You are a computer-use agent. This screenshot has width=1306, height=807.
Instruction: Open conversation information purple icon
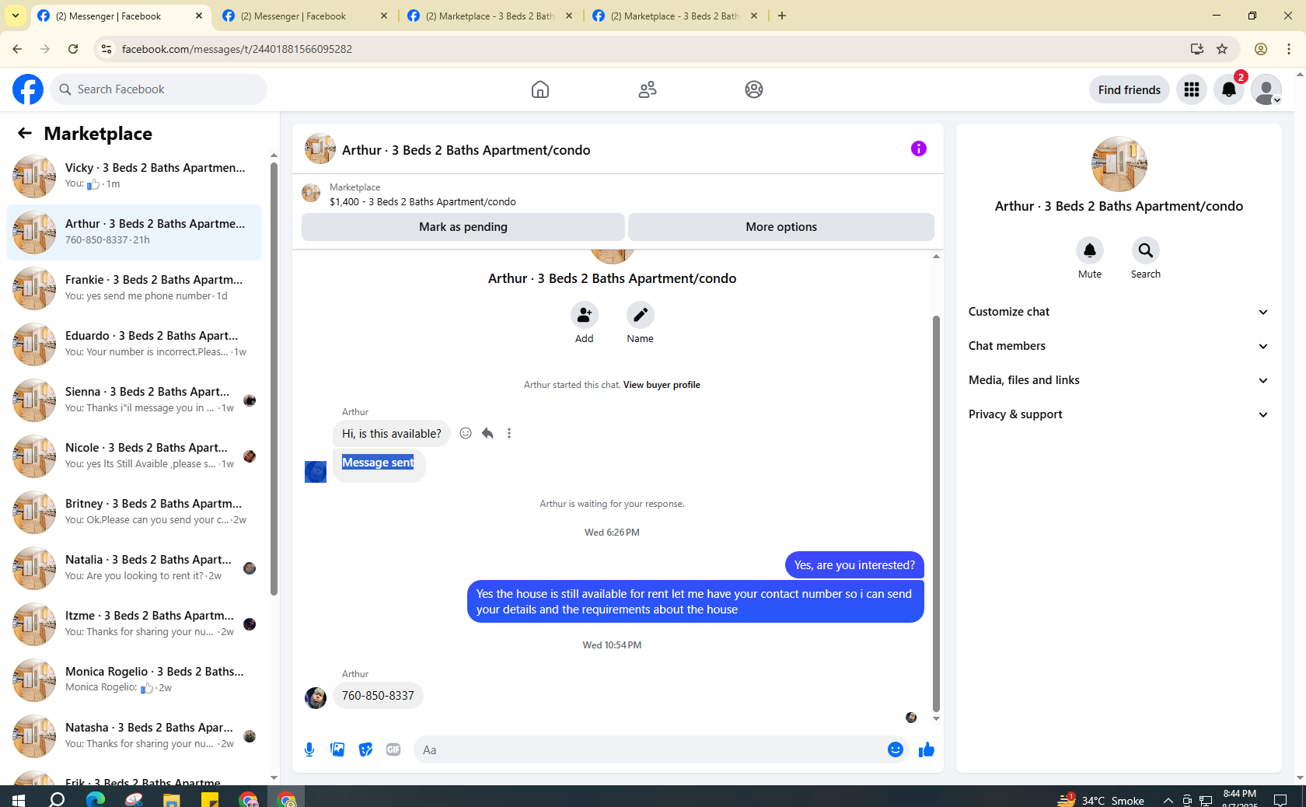pos(919,148)
